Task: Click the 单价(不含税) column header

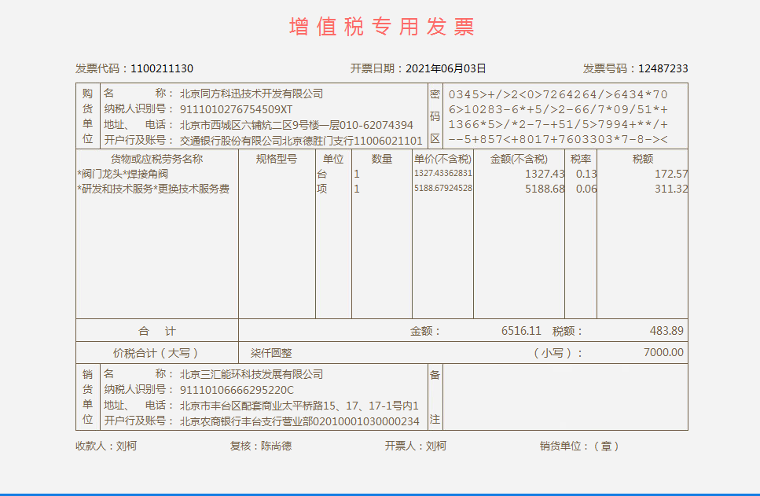Action: (x=442, y=159)
